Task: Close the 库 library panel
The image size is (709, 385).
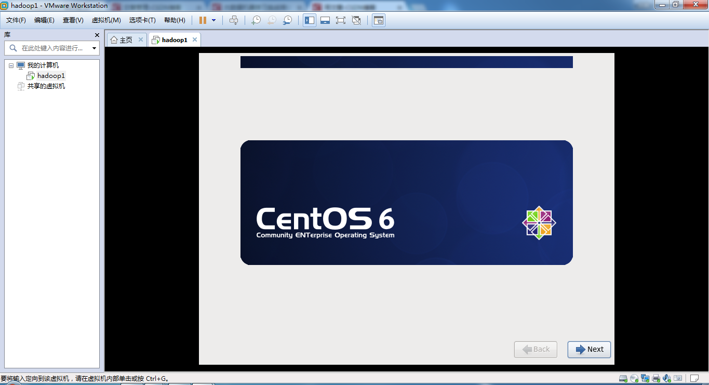Action: click(x=97, y=35)
